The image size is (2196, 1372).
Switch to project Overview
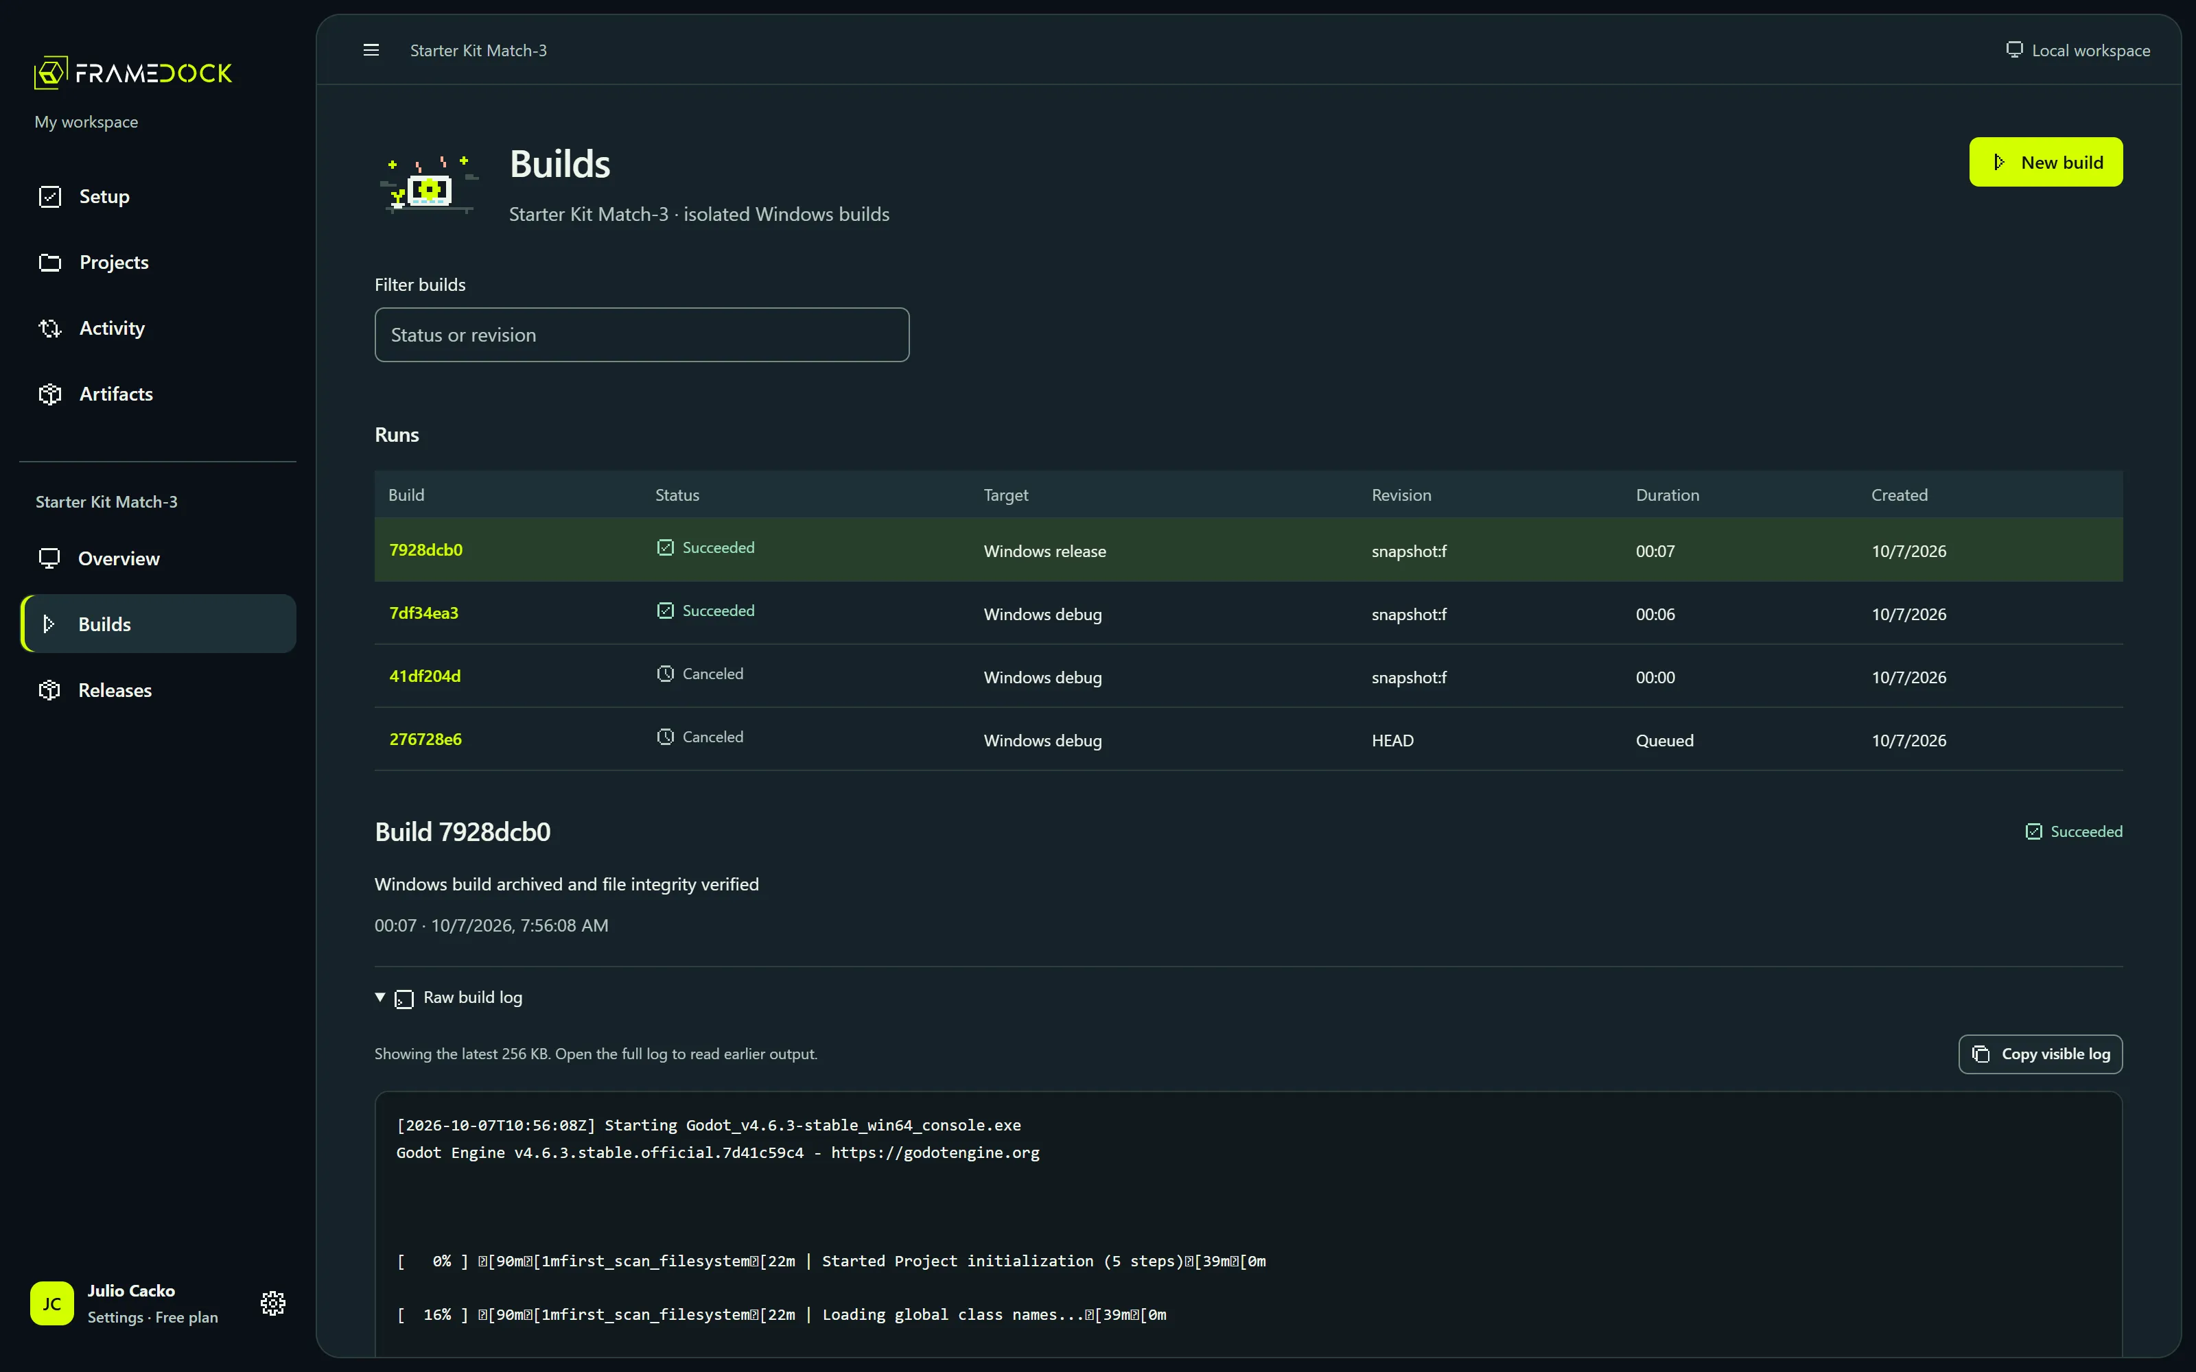pyautogui.click(x=158, y=558)
